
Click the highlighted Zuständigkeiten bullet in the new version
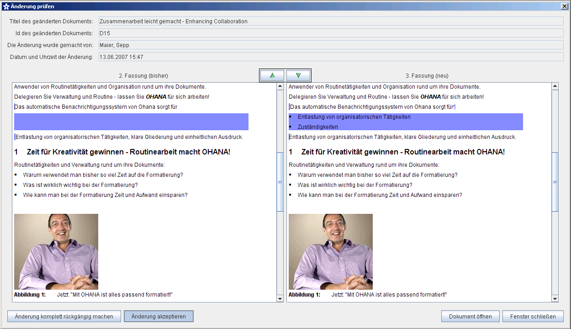318,127
